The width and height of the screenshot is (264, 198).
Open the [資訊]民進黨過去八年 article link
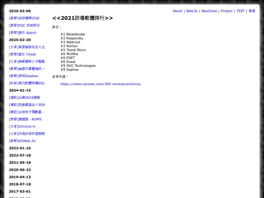click(27, 105)
